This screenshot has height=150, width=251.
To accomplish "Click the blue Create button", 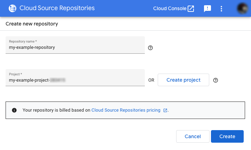I will click(227, 136).
